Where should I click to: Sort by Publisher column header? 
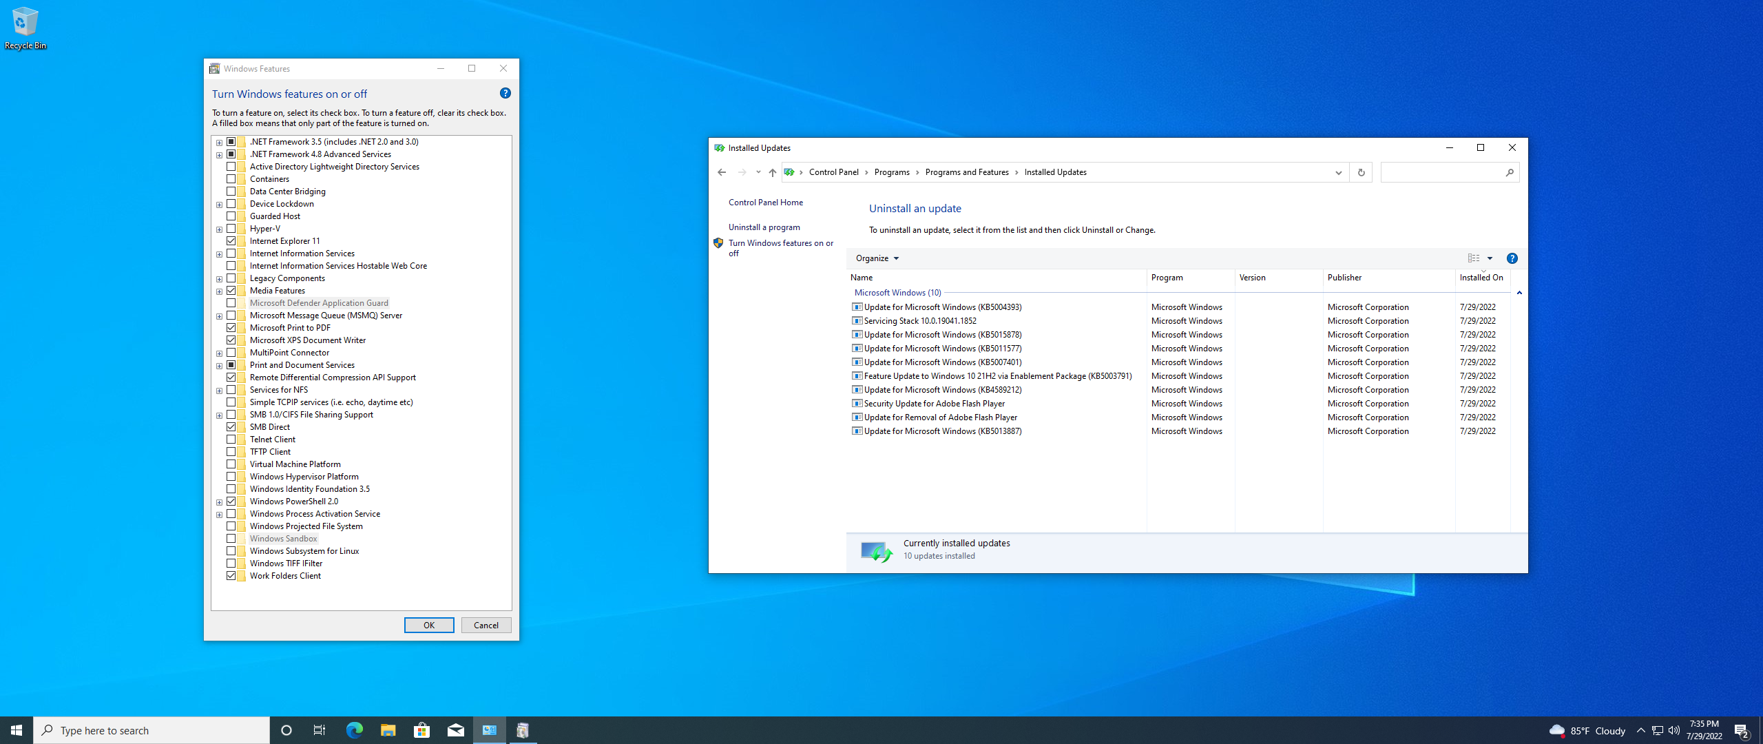[1388, 278]
